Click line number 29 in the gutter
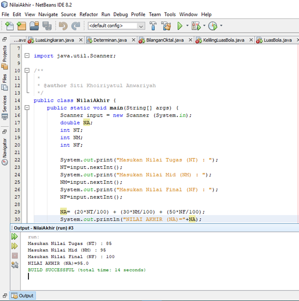Viewport: 299px width, 301px height. tap(17, 212)
